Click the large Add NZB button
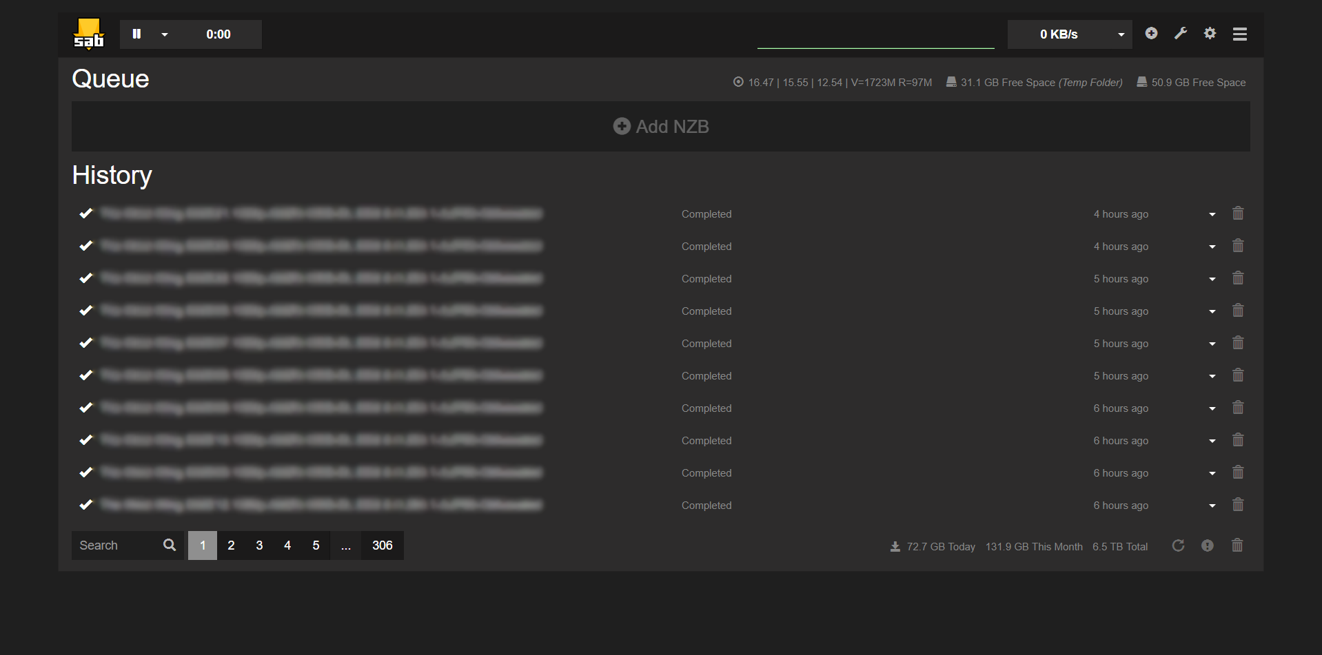This screenshot has width=1322, height=655. click(660, 127)
